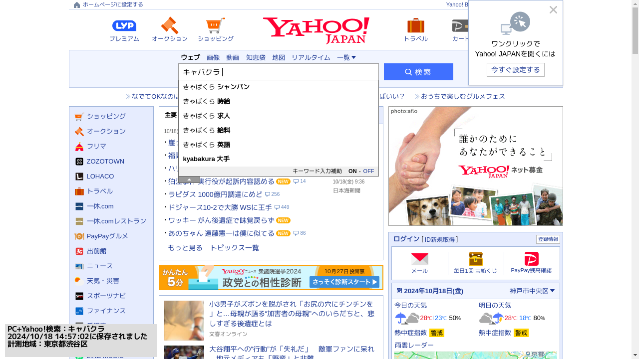Choose suggestion きゃばくら シャンパン
The height and width of the screenshot is (359, 639).
point(279,87)
